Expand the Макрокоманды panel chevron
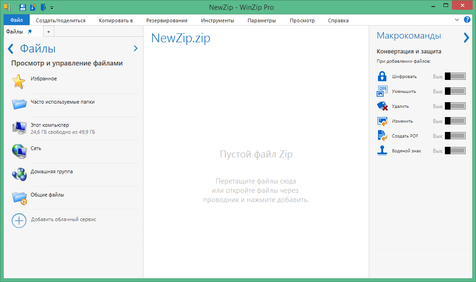The width and height of the screenshot is (476, 282). [x=466, y=38]
